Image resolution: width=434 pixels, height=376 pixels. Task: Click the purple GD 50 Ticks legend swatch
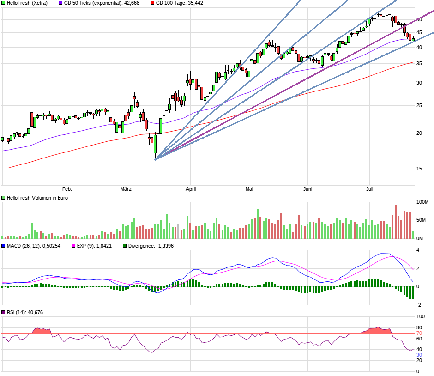pyautogui.click(x=60, y=3)
